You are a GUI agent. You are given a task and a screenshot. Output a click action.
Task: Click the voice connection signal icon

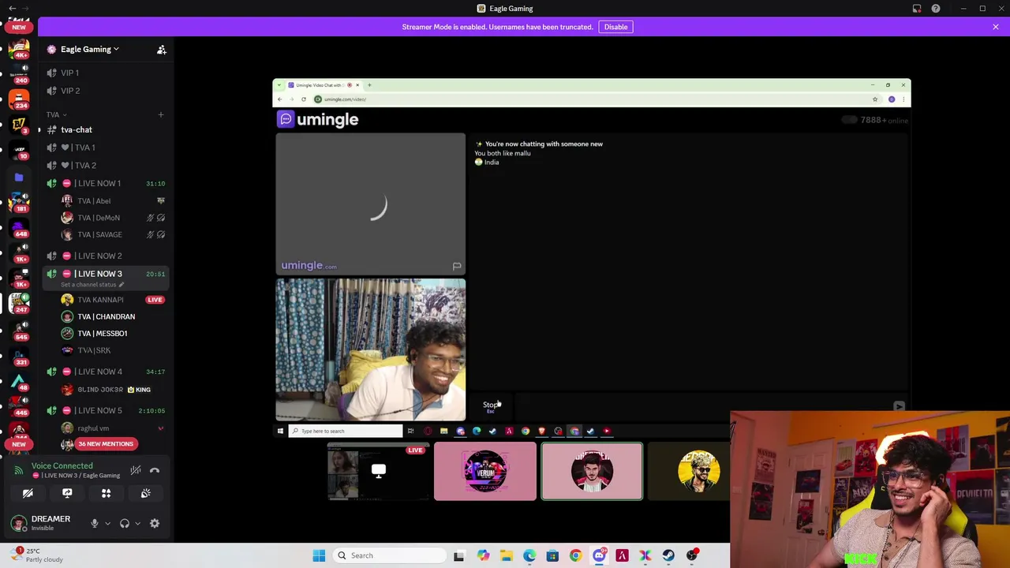(19, 470)
